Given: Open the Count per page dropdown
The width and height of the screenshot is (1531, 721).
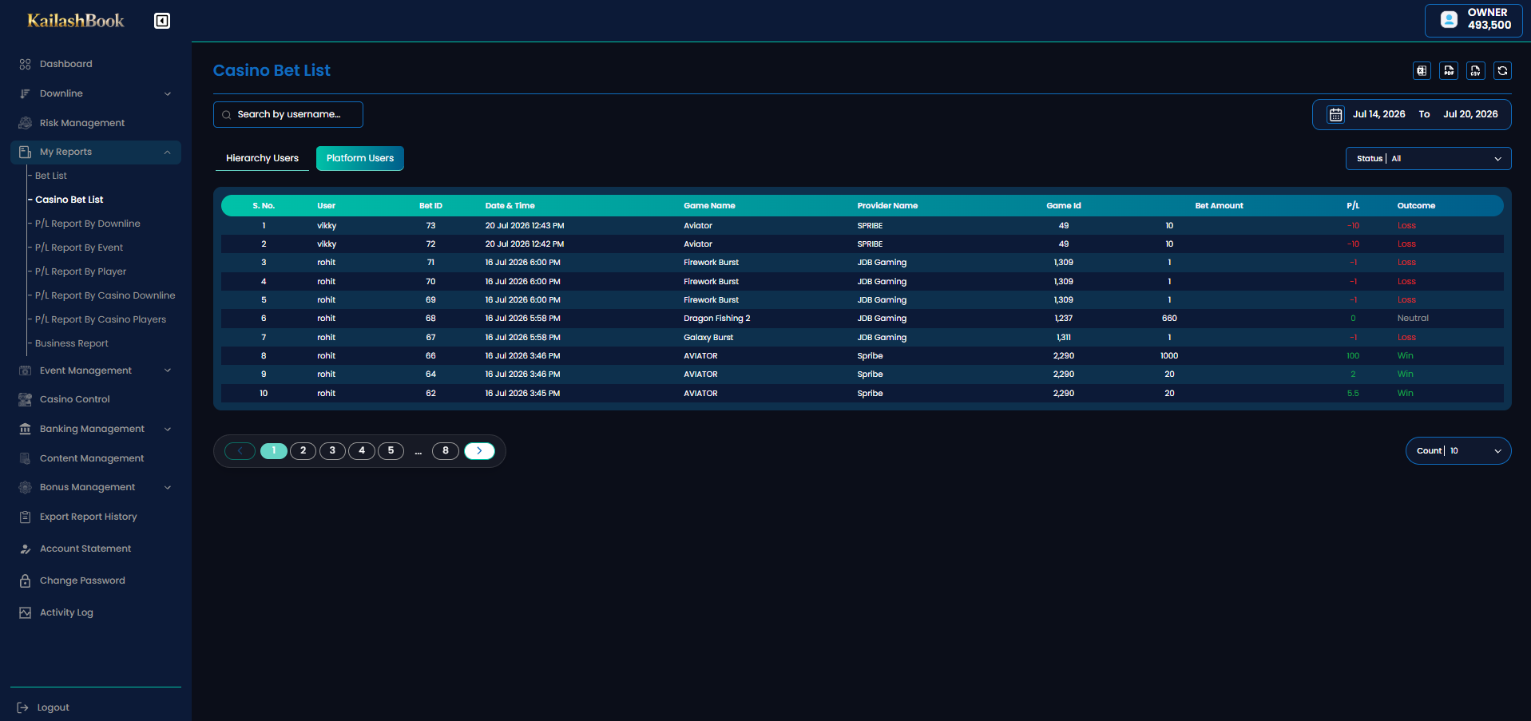Looking at the screenshot, I should (1458, 451).
